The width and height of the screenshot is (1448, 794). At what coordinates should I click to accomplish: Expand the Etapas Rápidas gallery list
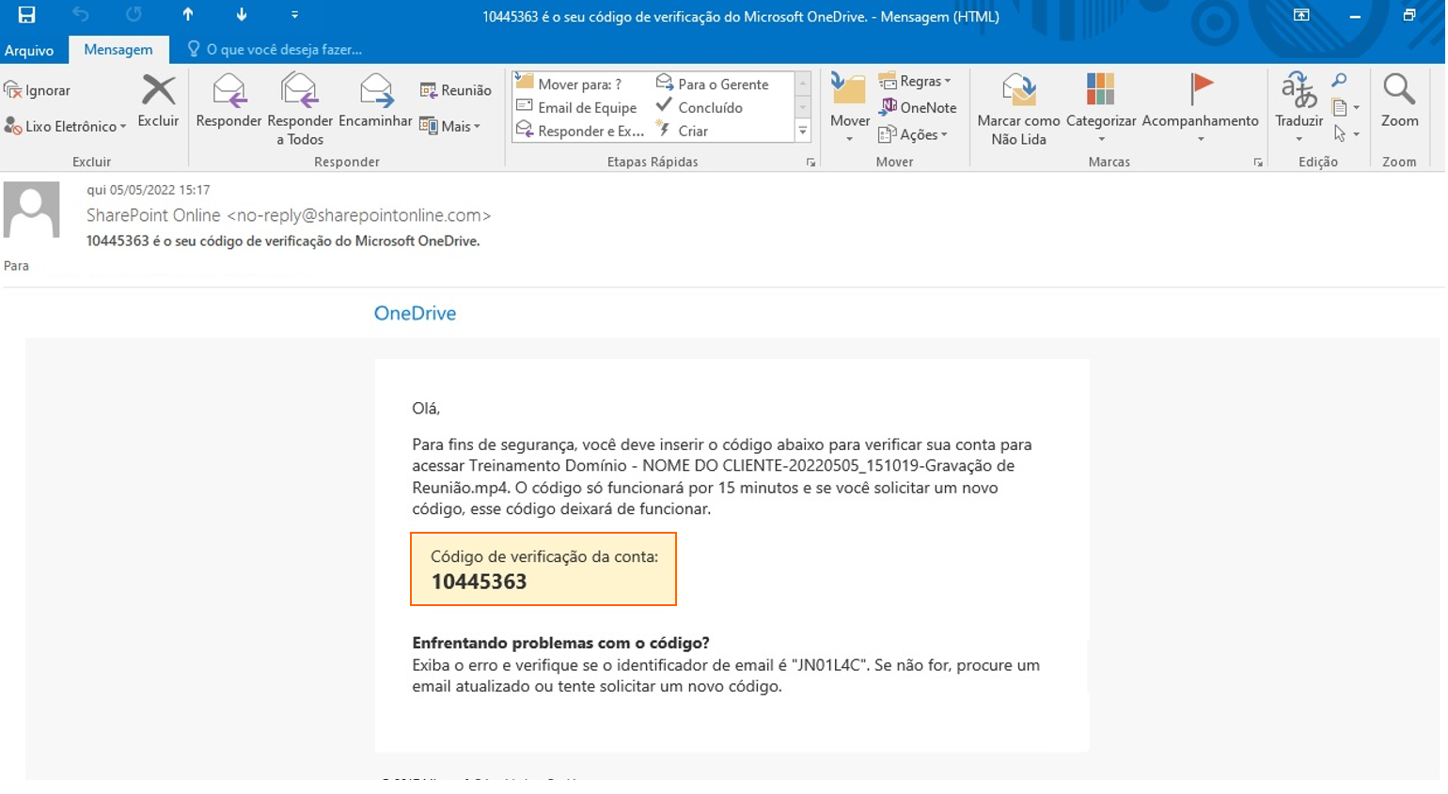point(803,132)
